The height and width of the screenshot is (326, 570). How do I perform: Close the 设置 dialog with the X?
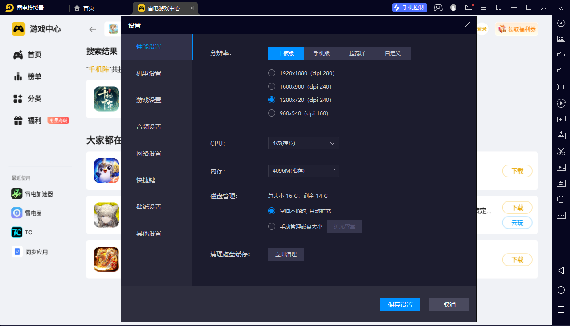tap(468, 24)
